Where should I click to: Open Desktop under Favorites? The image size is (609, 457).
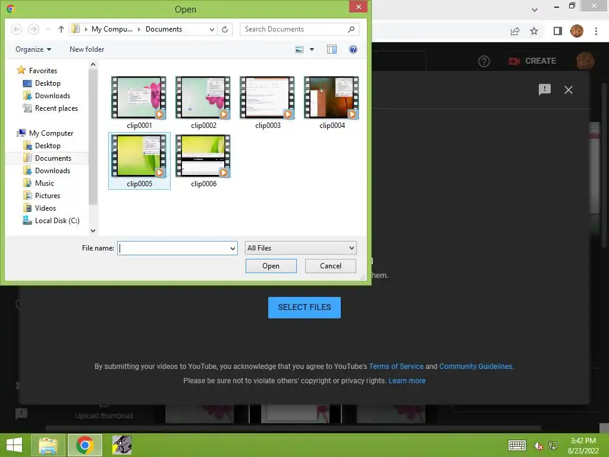coord(42,83)
